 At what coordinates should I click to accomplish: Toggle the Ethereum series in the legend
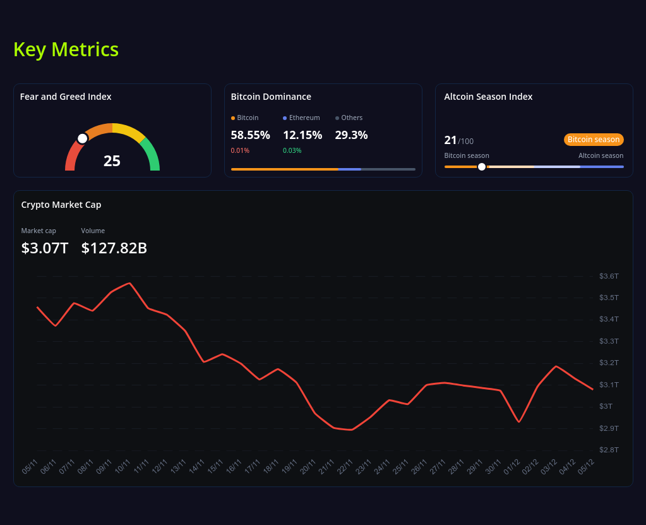coord(301,118)
